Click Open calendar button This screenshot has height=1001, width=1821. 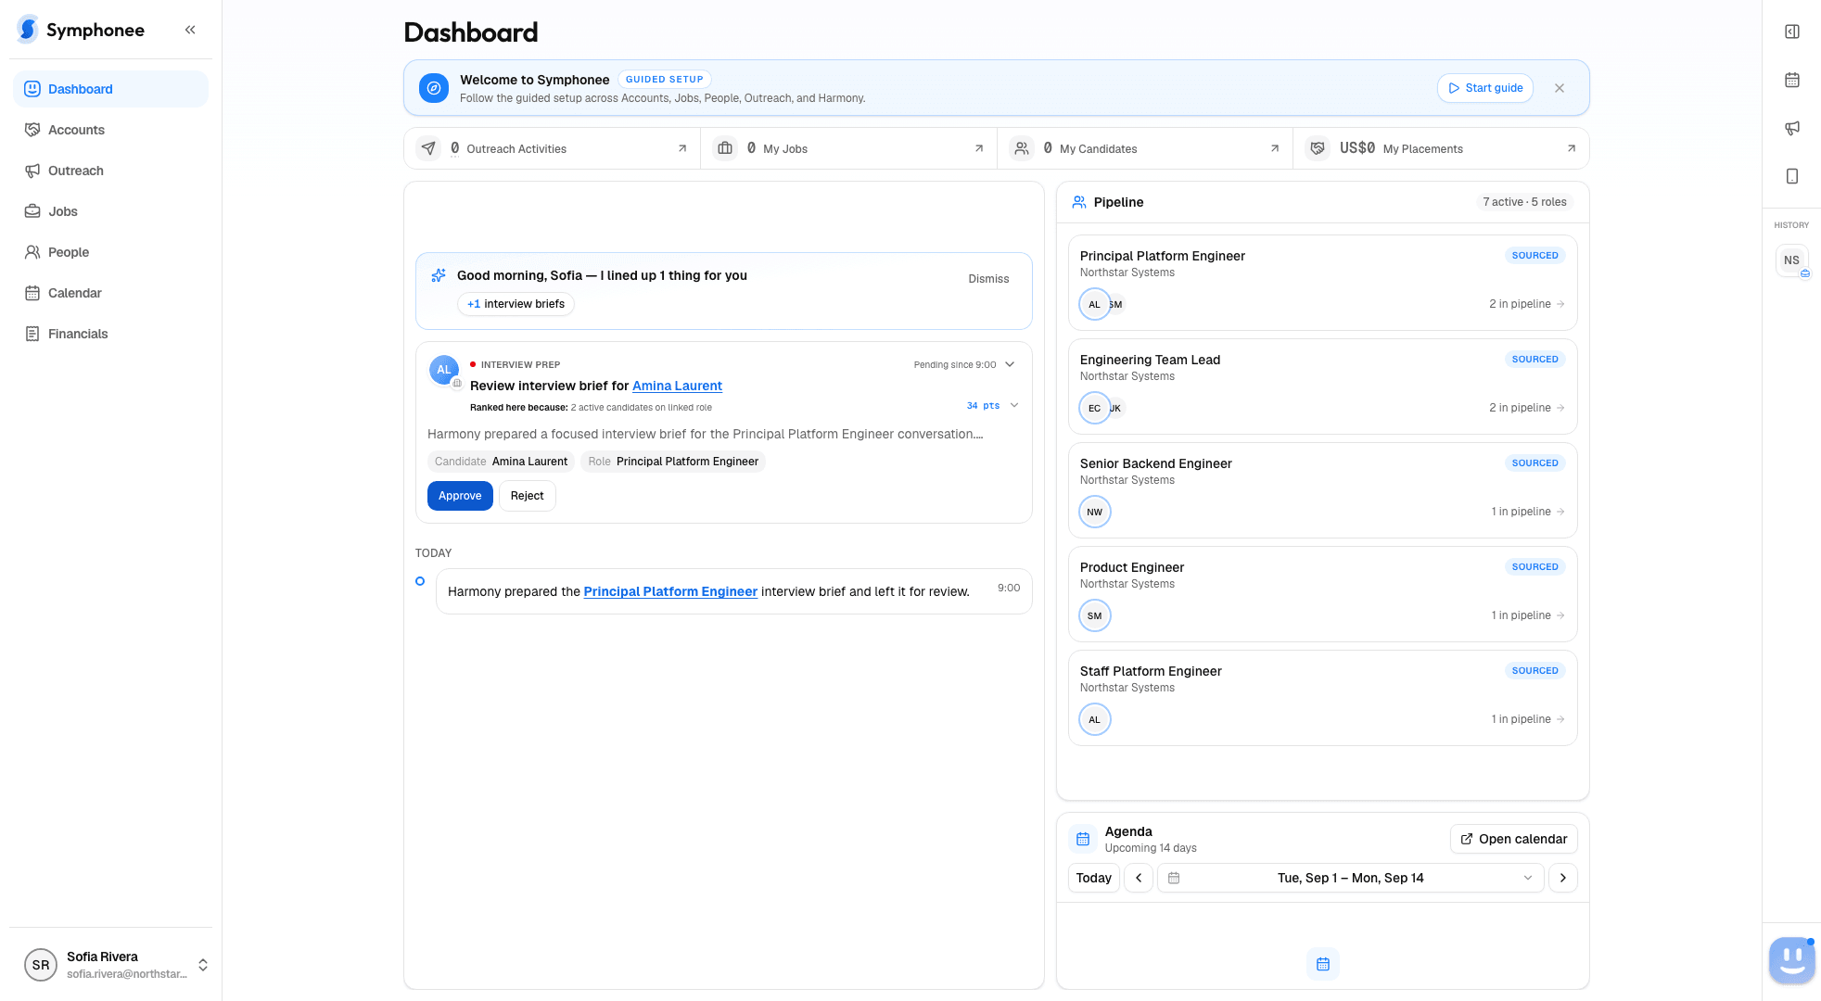click(1513, 839)
